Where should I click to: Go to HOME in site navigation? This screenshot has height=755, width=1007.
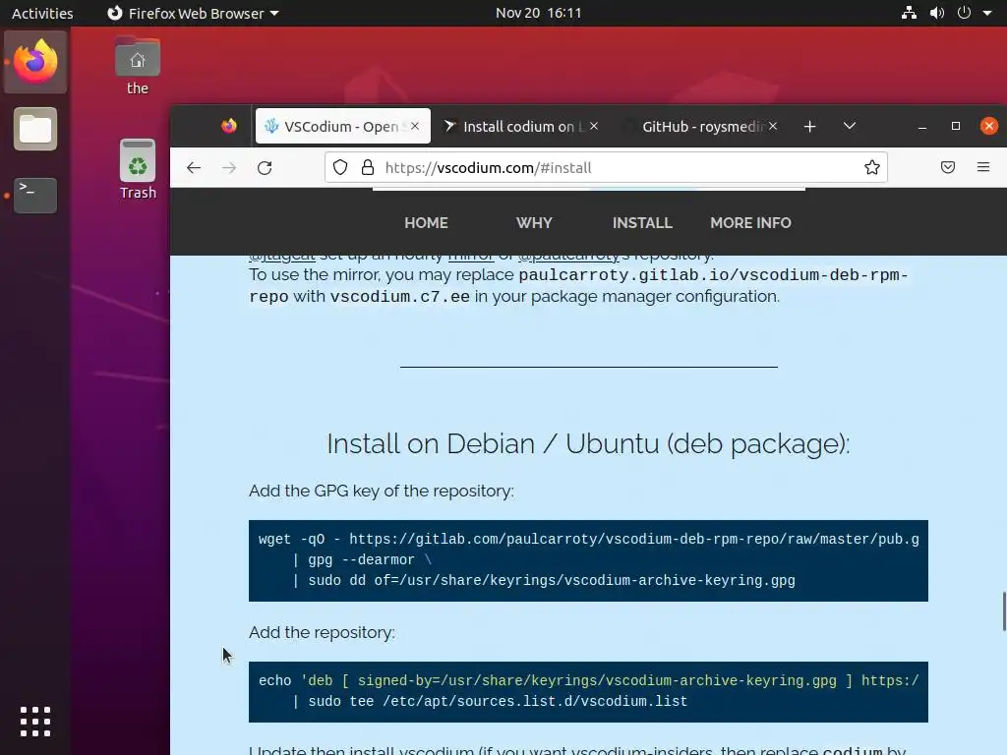click(x=427, y=223)
